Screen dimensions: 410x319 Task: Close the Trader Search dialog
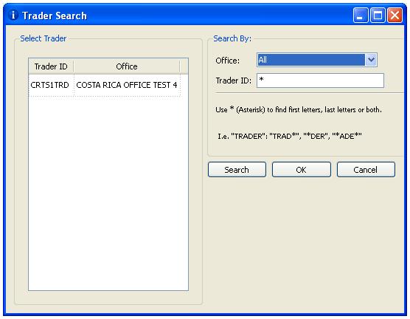pyautogui.click(x=395, y=16)
